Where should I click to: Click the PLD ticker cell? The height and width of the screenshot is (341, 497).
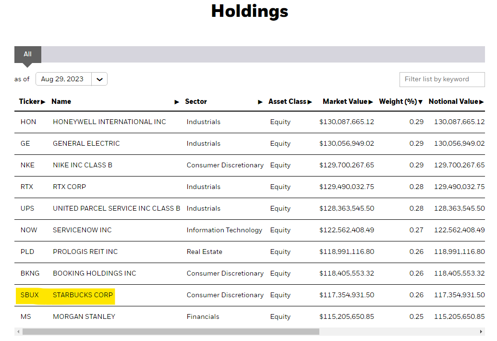point(27,252)
